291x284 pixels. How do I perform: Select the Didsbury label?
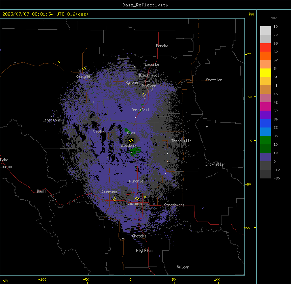point(129,145)
